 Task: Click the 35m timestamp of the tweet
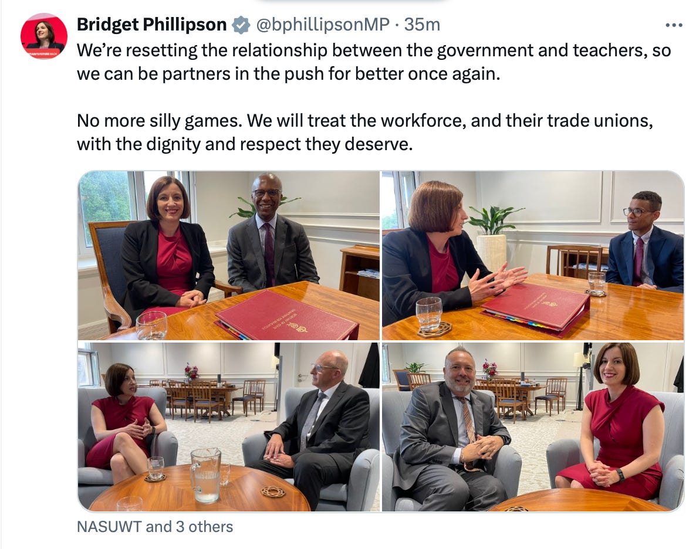click(x=422, y=25)
